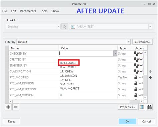Open the binoculars find icon

tap(149, 107)
